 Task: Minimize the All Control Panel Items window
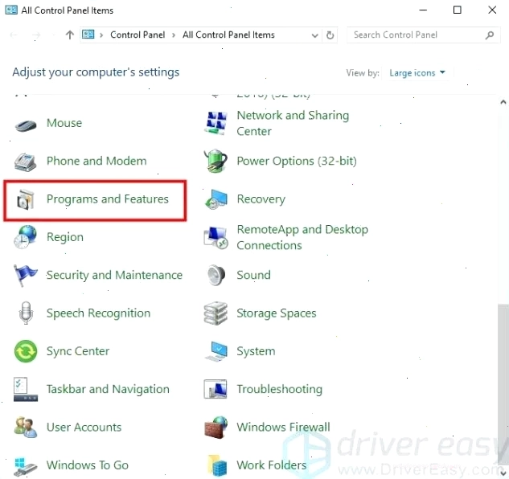pos(423,10)
